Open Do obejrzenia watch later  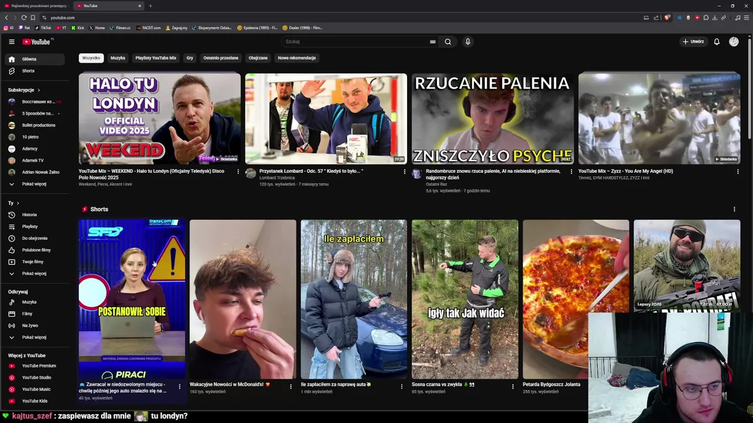[35, 238]
